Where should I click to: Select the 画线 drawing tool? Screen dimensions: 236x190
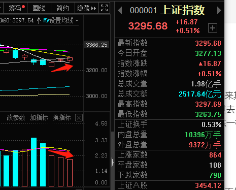point(39,8)
